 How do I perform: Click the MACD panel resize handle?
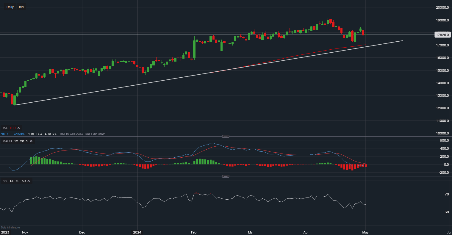tap(226, 136)
